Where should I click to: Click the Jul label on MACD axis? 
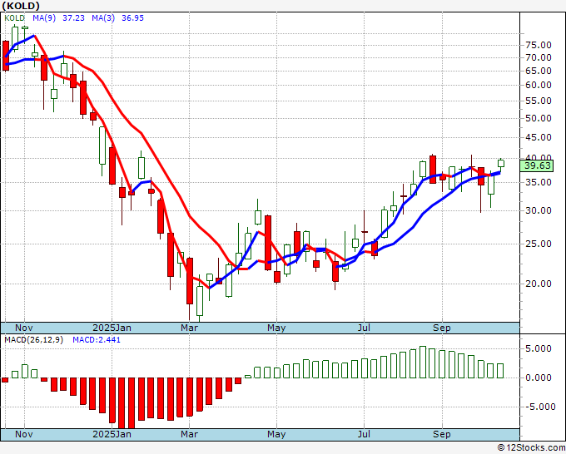[x=364, y=434]
